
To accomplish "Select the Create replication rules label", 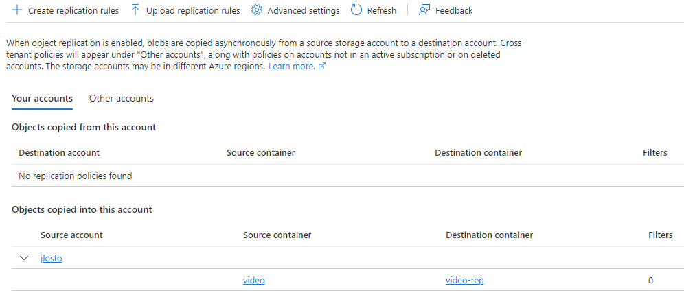I will click(x=73, y=10).
